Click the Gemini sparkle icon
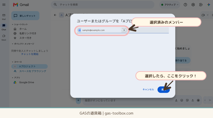 (x=208, y=5)
